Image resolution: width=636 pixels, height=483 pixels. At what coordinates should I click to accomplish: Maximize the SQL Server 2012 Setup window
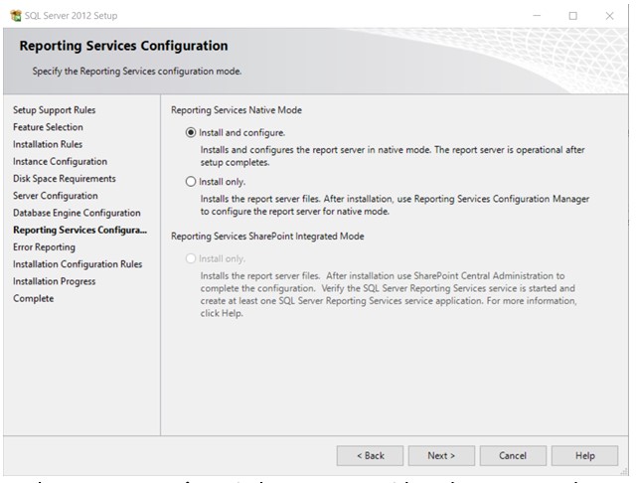click(x=572, y=16)
